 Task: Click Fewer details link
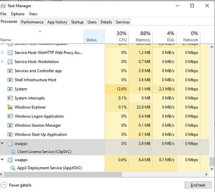click(x=20, y=185)
